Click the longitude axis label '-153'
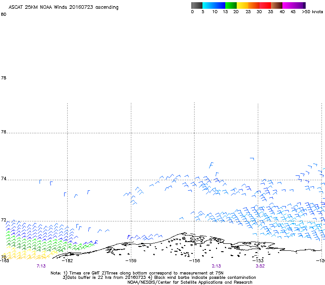325x285 pixels. coord(258,261)
